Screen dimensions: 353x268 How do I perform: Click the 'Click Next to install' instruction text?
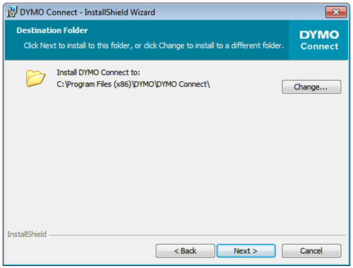point(154,45)
